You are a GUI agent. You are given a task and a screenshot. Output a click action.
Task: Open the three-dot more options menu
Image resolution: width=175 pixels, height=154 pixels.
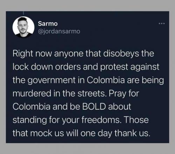point(162,24)
